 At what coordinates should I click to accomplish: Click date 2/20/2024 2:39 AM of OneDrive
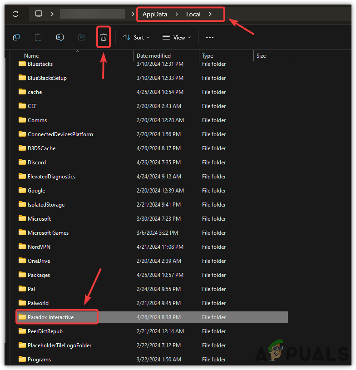158,261
